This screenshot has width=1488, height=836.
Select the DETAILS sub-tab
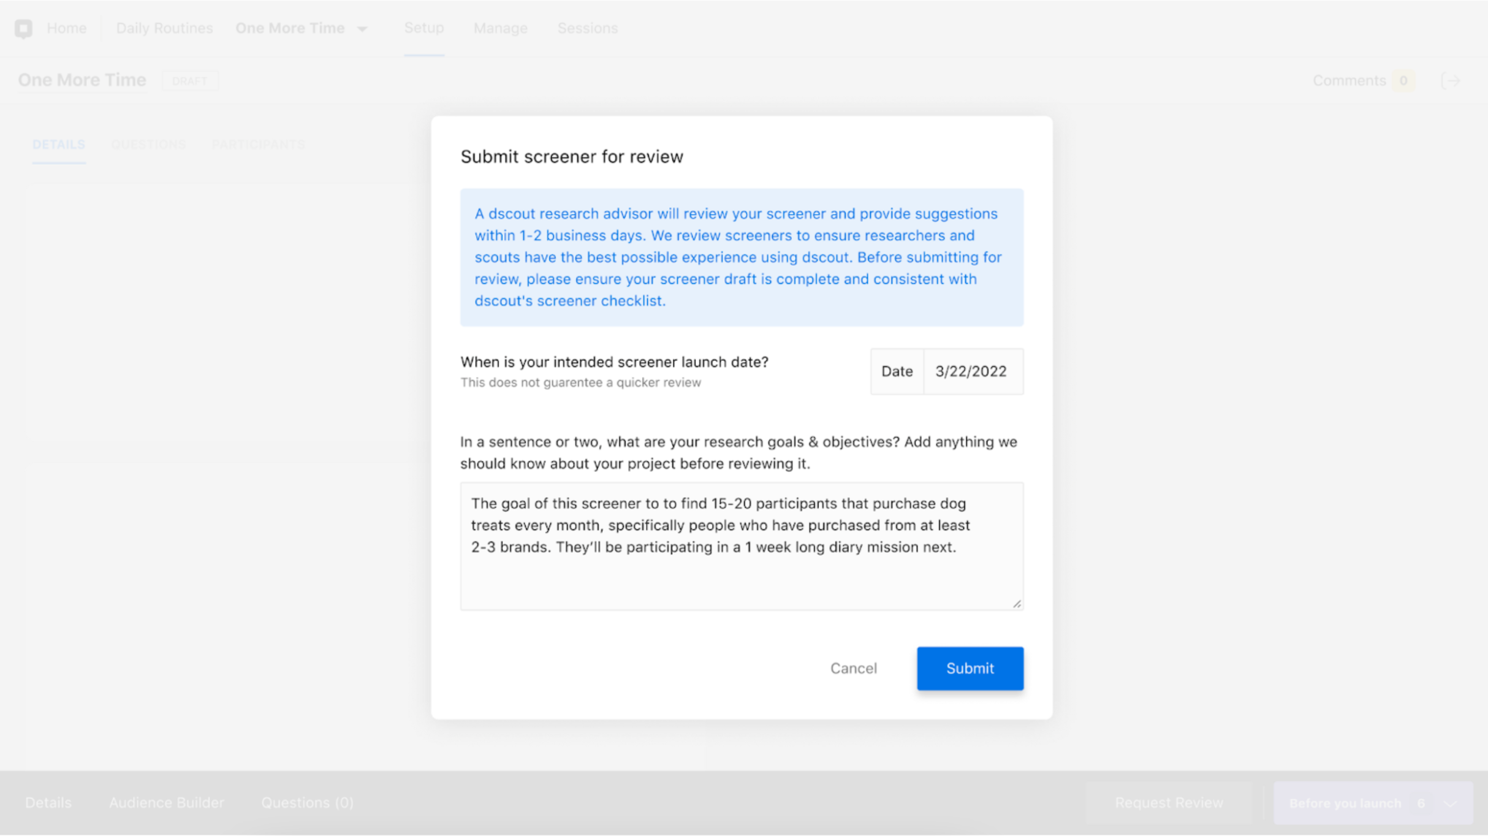click(x=59, y=145)
